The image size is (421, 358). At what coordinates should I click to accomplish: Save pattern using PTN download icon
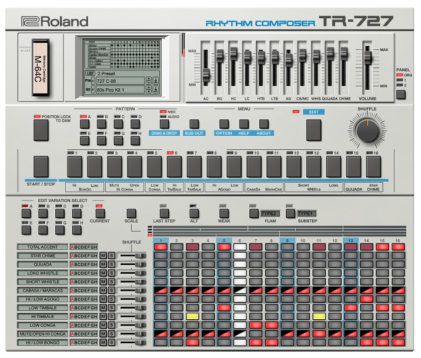pos(156,81)
